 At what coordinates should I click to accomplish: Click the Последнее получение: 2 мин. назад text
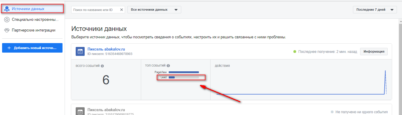click(x=328, y=52)
